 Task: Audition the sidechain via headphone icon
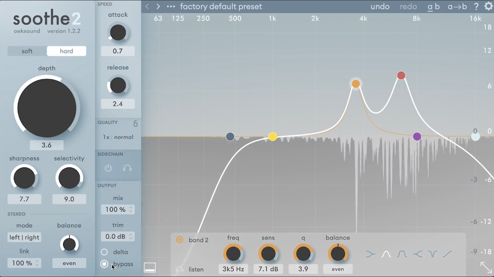click(x=127, y=168)
